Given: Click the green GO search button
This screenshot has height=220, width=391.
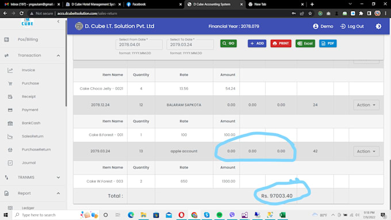Looking at the screenshot, I should [x=228, y=43].
